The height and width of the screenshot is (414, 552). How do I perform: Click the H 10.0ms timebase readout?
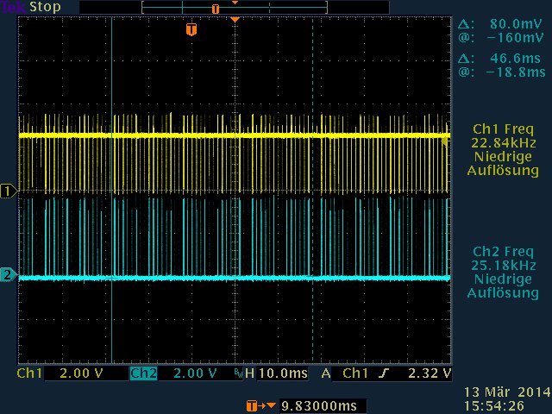[276, 373]
